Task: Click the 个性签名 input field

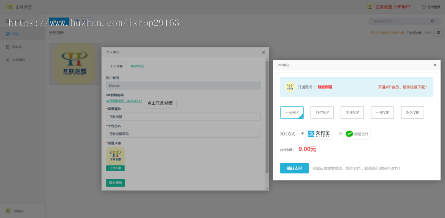Action: pyautogui.click(x=183, y=134)
